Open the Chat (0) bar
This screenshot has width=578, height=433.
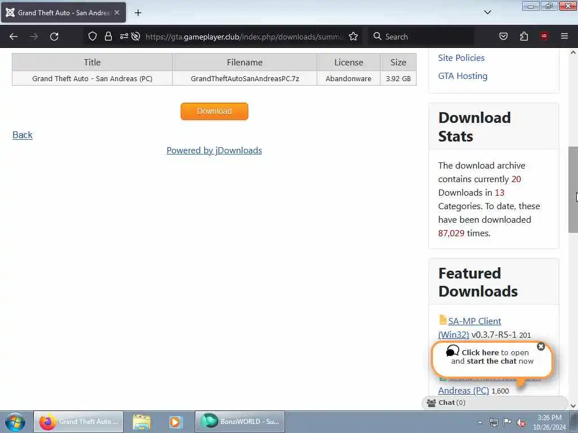tap(494, 403)
